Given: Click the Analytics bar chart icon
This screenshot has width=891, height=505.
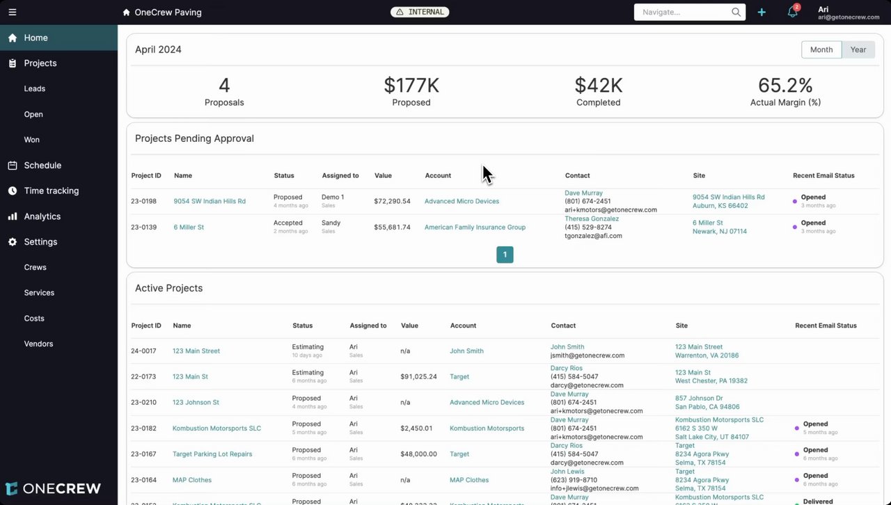Looking at the screenshot, I should point(13,216).
